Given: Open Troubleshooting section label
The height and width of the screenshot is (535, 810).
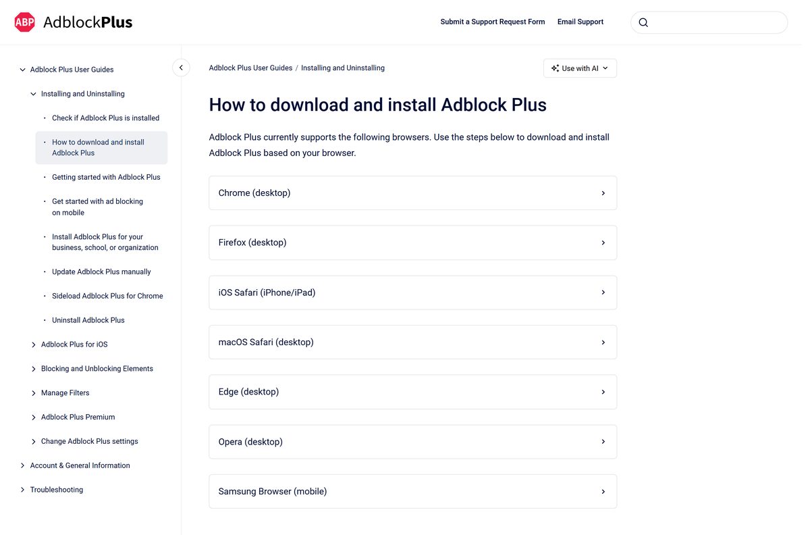Looking at the screenshot, I should coord(57,490).
